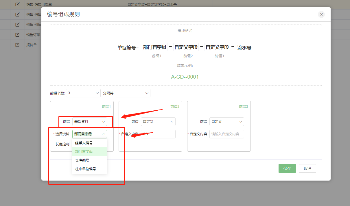This screenshot has height=206, width=350.
Task: Select 仓库编号 option
Action: [x=90, y=160]
